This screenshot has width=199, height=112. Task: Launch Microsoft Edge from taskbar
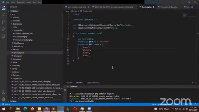(x=25, y=109)
